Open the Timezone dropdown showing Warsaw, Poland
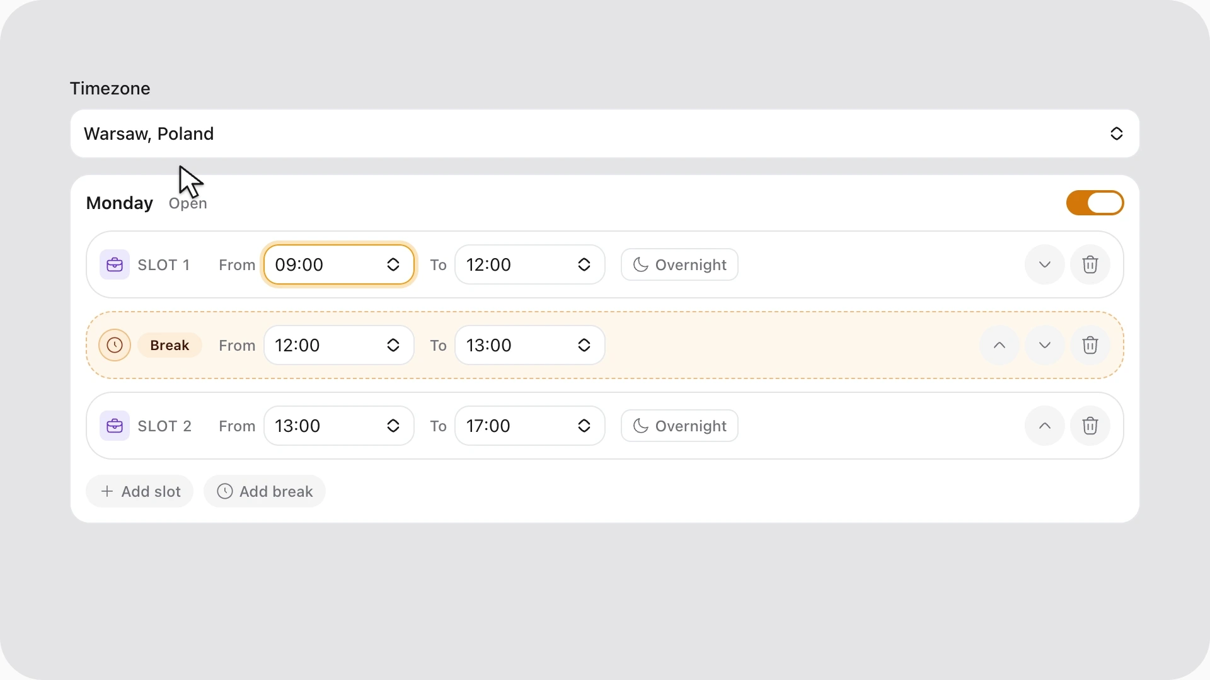The height and width of the screenshot is (680, 1210). 605,133
